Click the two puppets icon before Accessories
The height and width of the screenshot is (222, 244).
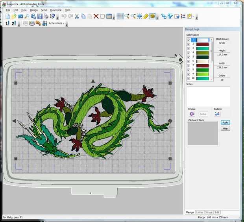pyautogui.click(x=44, y=23)
